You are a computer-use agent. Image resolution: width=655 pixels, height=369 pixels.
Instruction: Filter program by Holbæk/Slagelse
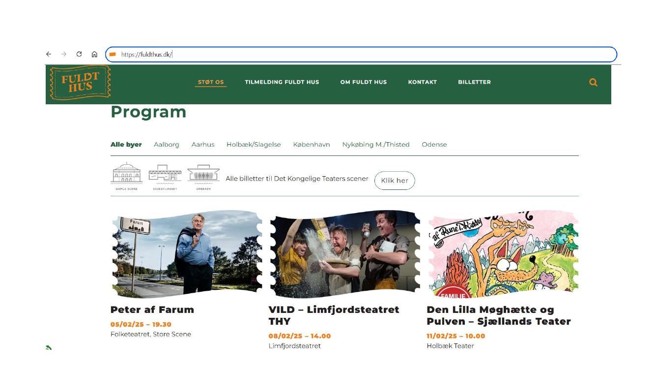tap(254, 145)
